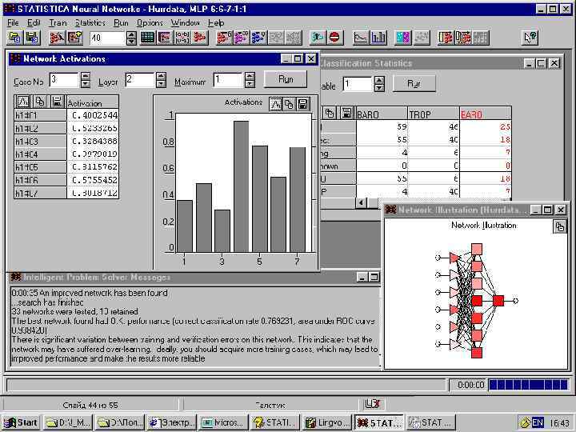Open the Train menu
Image resolution: width=576 pixels, height=432 pixels.
click(58, 22)
